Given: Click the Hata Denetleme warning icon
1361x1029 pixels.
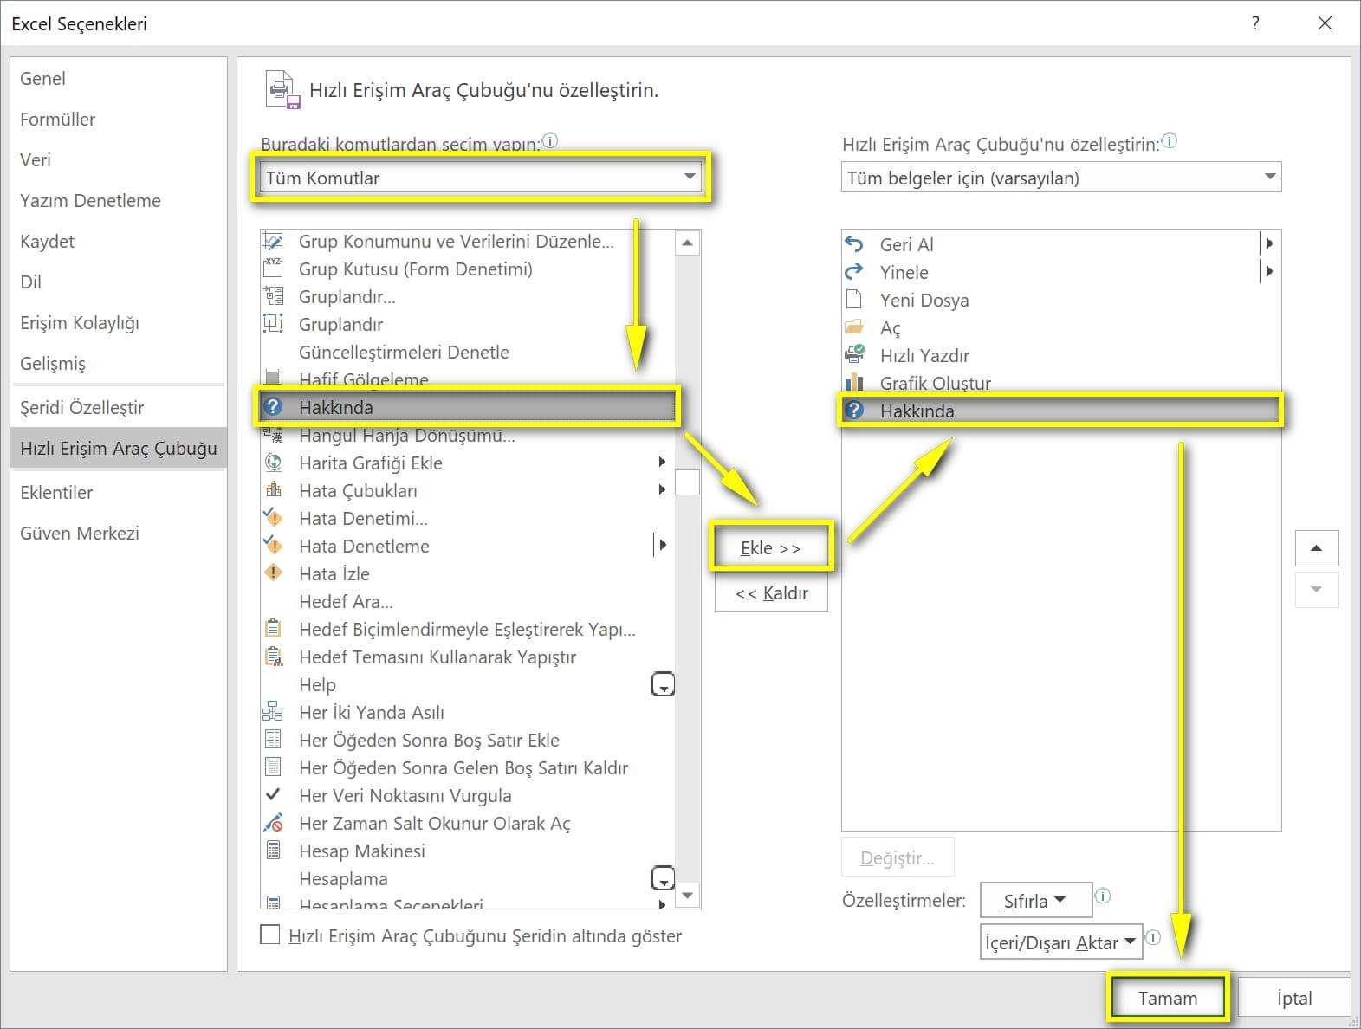Looking at the screenshot, I should click(273, 546).
